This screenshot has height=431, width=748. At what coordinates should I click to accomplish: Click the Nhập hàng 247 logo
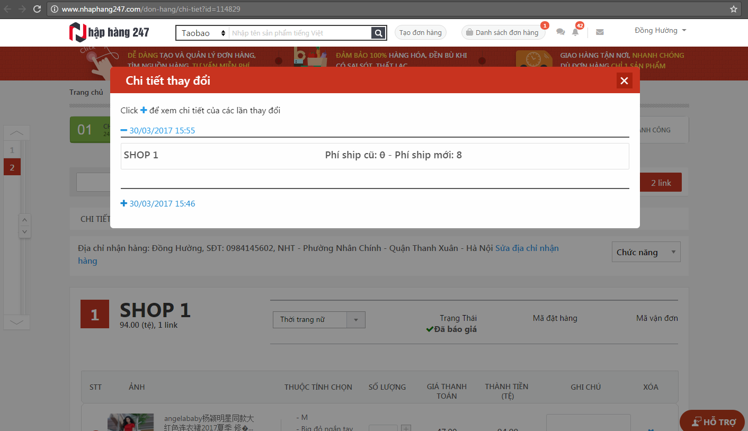(x=109, y=32)
